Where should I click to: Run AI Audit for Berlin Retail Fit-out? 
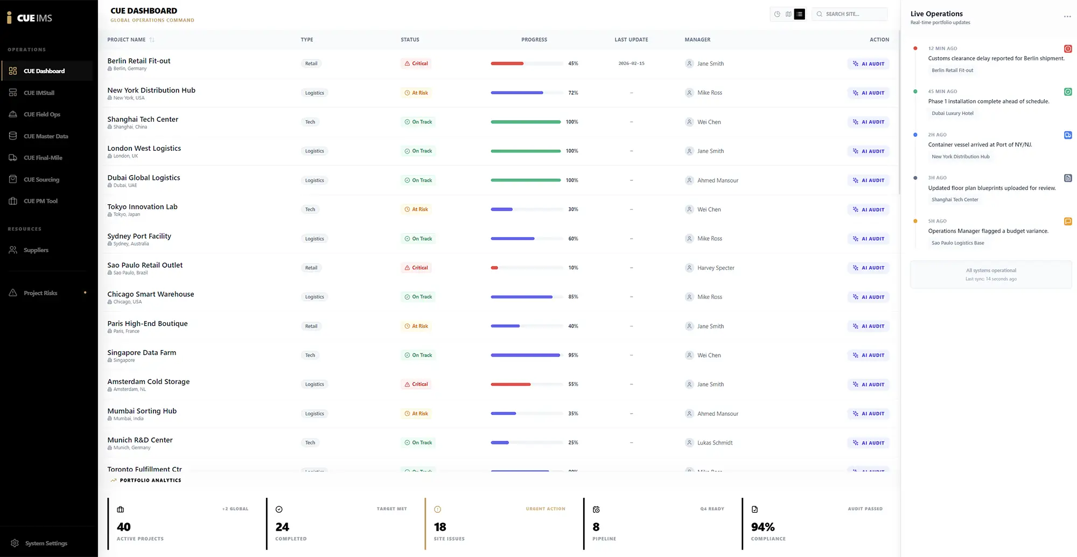tap(868, 64)
